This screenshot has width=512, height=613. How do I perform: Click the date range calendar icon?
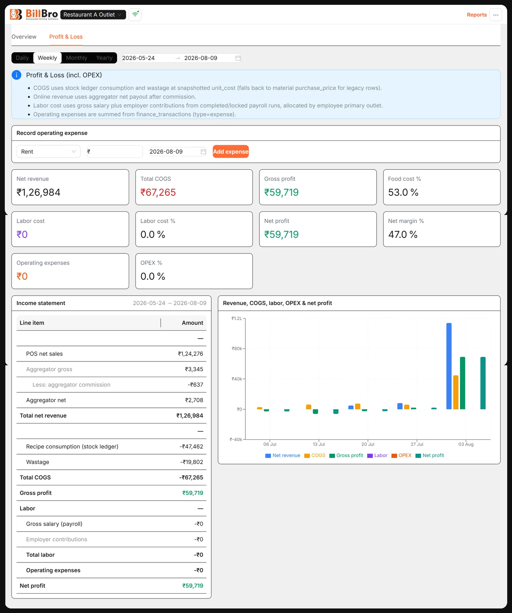tap(238, 58)
